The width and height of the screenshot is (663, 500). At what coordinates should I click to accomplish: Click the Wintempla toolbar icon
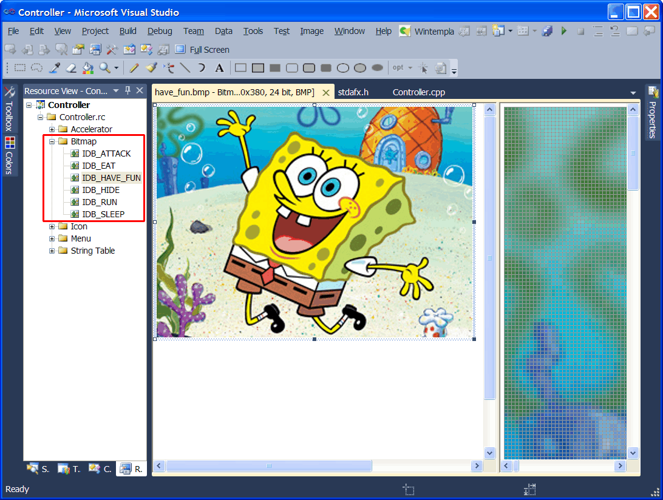click(404, 32)
